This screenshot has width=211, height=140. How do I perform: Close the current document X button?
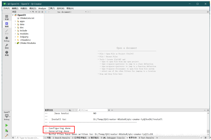click(88, 12)
